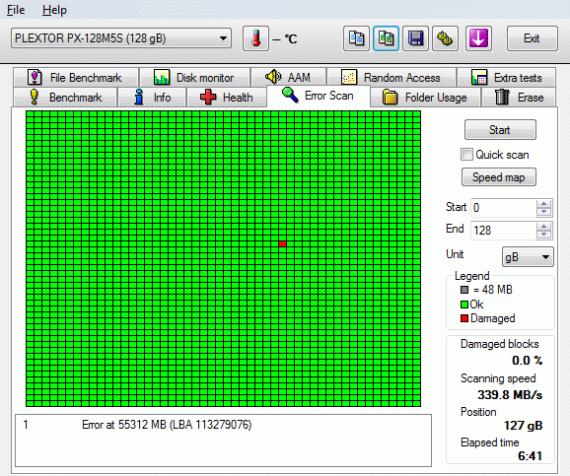Screen dimensions: 570x476
Task: Click the floppy disk save screenshot icon
Action: [x=415, y=38]
